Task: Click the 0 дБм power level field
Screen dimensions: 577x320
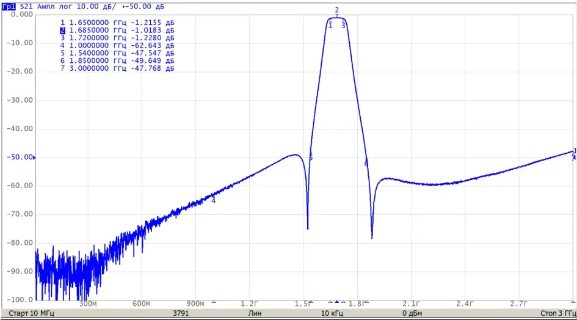Action: pyautogui.click(x=412, y=313)
